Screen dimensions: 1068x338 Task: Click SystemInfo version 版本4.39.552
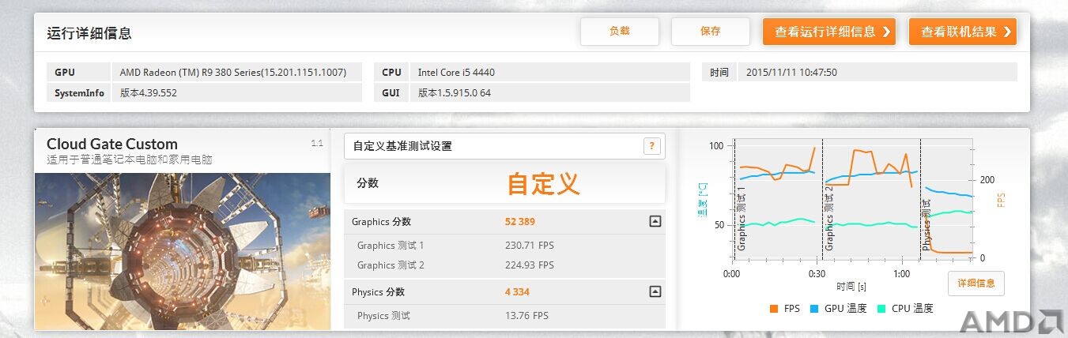pyautogui.click(x=149, y=92)
